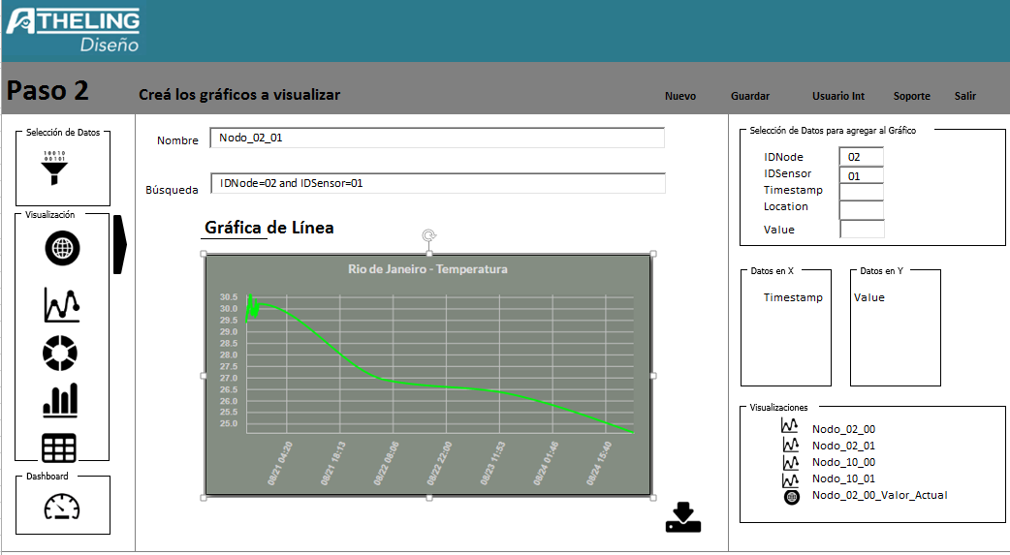
Task: Click Salir to exit
Action: (964, 96)
